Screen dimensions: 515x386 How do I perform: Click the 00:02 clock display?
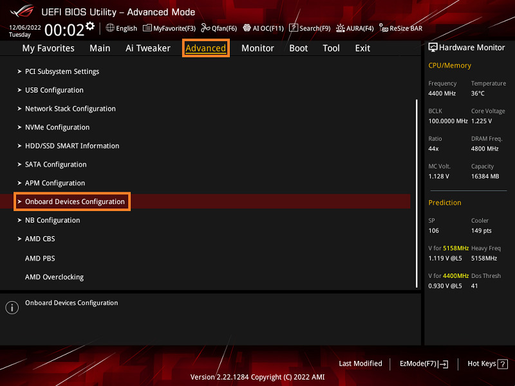coord(64,30)
